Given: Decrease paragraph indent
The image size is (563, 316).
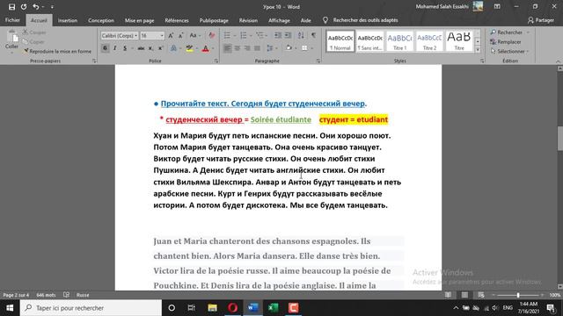Looking at the screenshot, I should [x=278, y=35].
